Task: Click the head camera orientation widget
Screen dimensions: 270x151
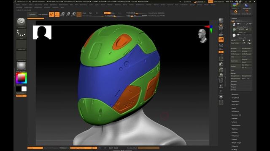Action: pyautogui.click(x=202, y=36)
